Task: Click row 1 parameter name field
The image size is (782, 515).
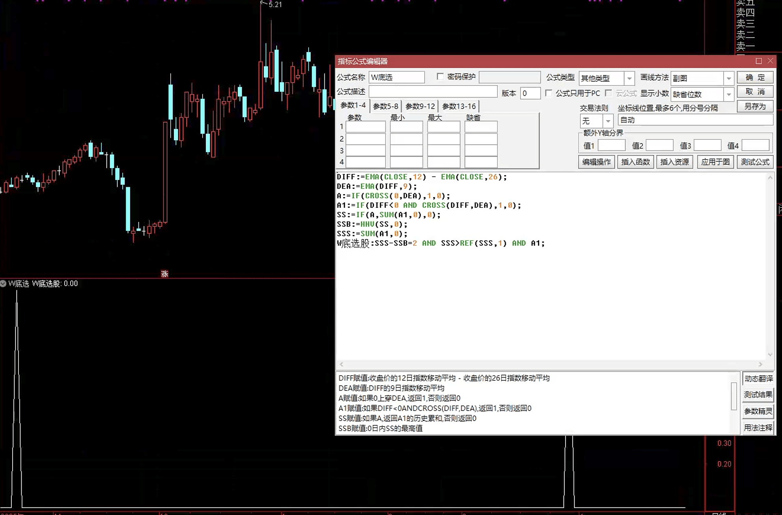Action: click(366, 127)
